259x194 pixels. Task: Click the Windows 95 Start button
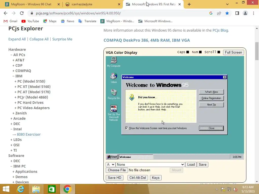(x=112, y=157)
